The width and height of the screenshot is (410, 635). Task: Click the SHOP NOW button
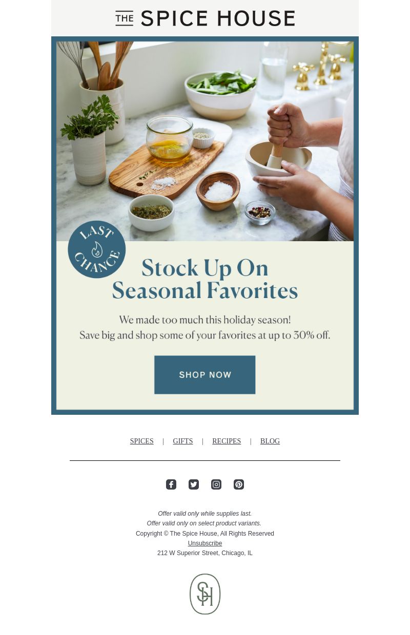click(x=205, y=375)
